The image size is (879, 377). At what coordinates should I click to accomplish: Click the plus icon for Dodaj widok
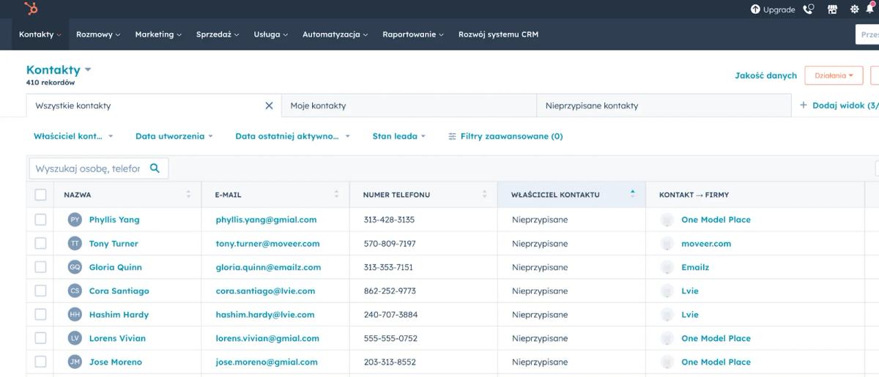pyautogui.click(x=804, y=105)
